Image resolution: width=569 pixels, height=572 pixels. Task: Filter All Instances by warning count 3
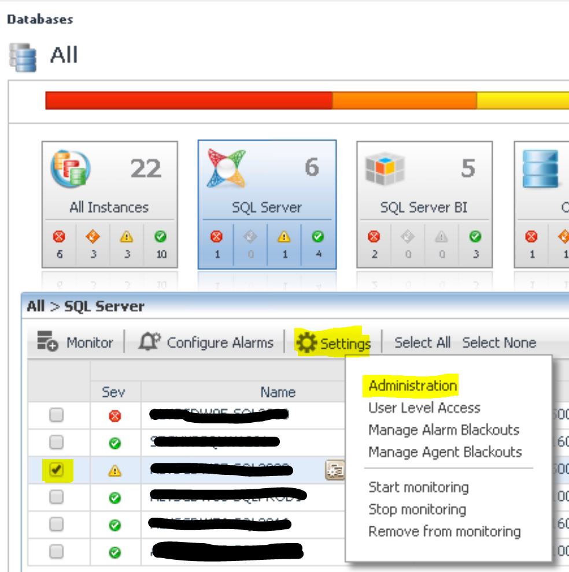[127, 243]
